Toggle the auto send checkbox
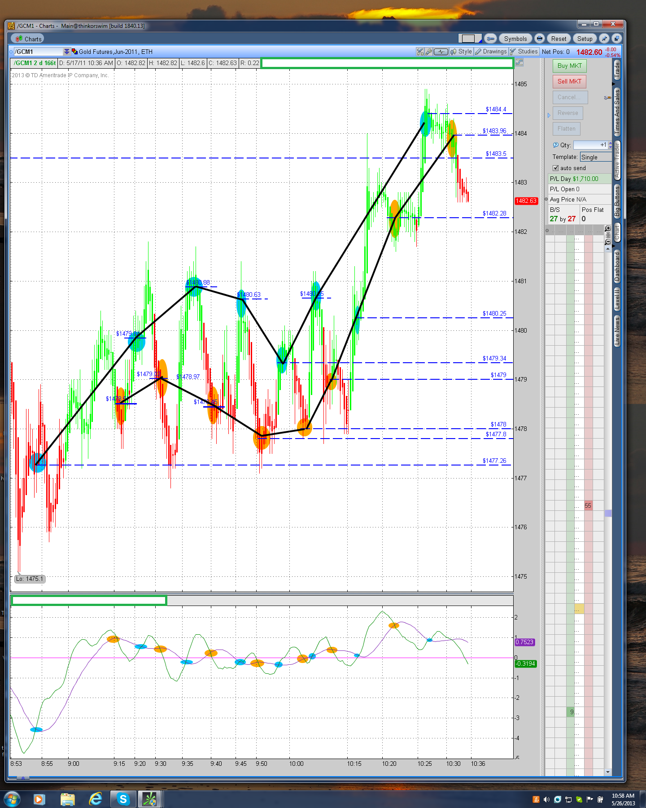 (x=556, y=168)
